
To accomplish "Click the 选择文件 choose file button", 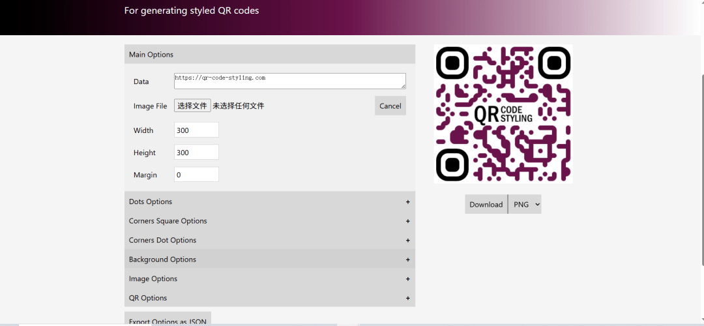I will (x=192, y=106).
